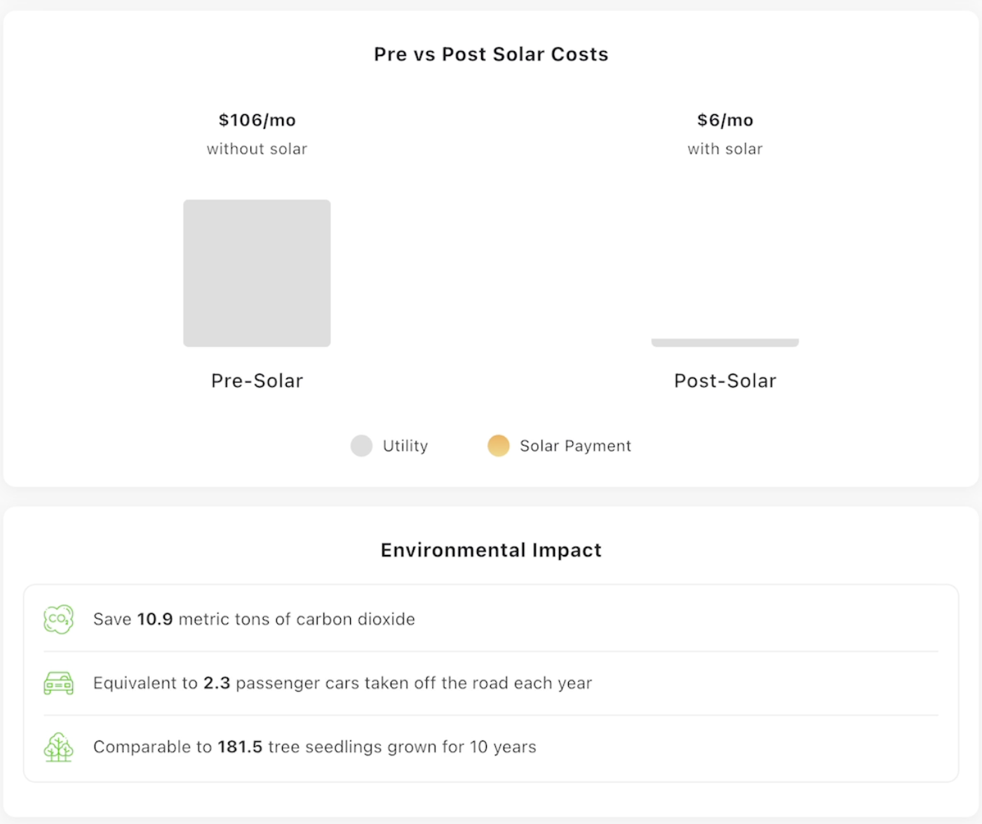
Task: Select the Pre-Solar gray bar
Action: (257, 273)
